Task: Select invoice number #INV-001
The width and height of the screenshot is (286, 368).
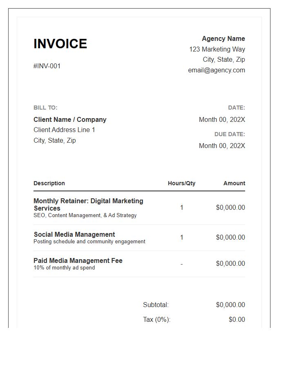Action: pyautogui.click(x=47, y=66)
